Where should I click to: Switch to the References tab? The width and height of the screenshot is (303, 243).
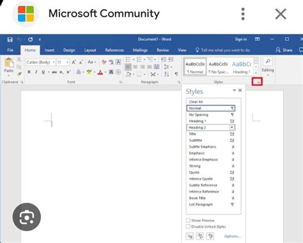[114, 50]
